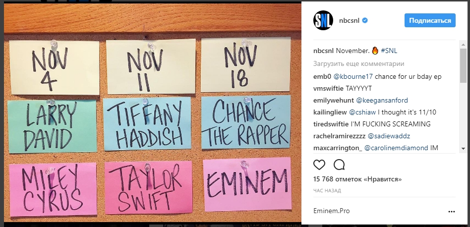Viewport: 470px width, 227px height.
Task: Open @sadiewaddz mention link
Action: 389,136
